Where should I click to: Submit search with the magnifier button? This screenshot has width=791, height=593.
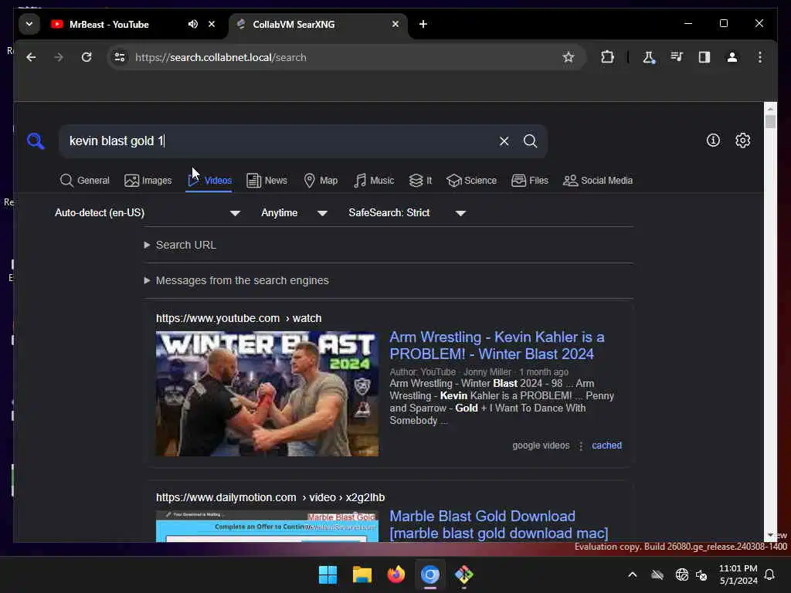coord(530,141)
